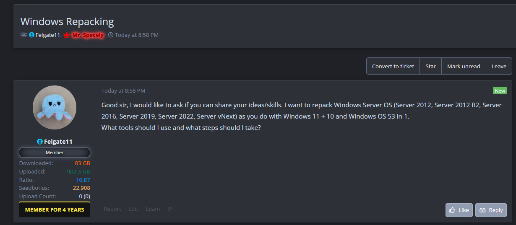Click the user icon beside Felgate11 under avatar
This screenshot has height=225, width=516.
(x=40, y=142)
